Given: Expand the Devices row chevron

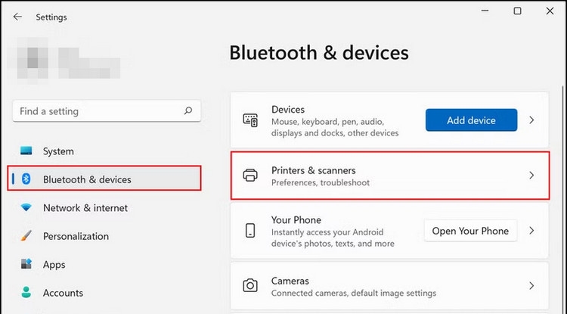Looking at the screenshot, I should tap(531, 120).
